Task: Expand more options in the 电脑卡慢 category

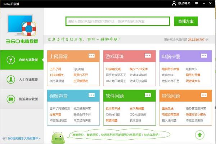Action: point(203,56)
